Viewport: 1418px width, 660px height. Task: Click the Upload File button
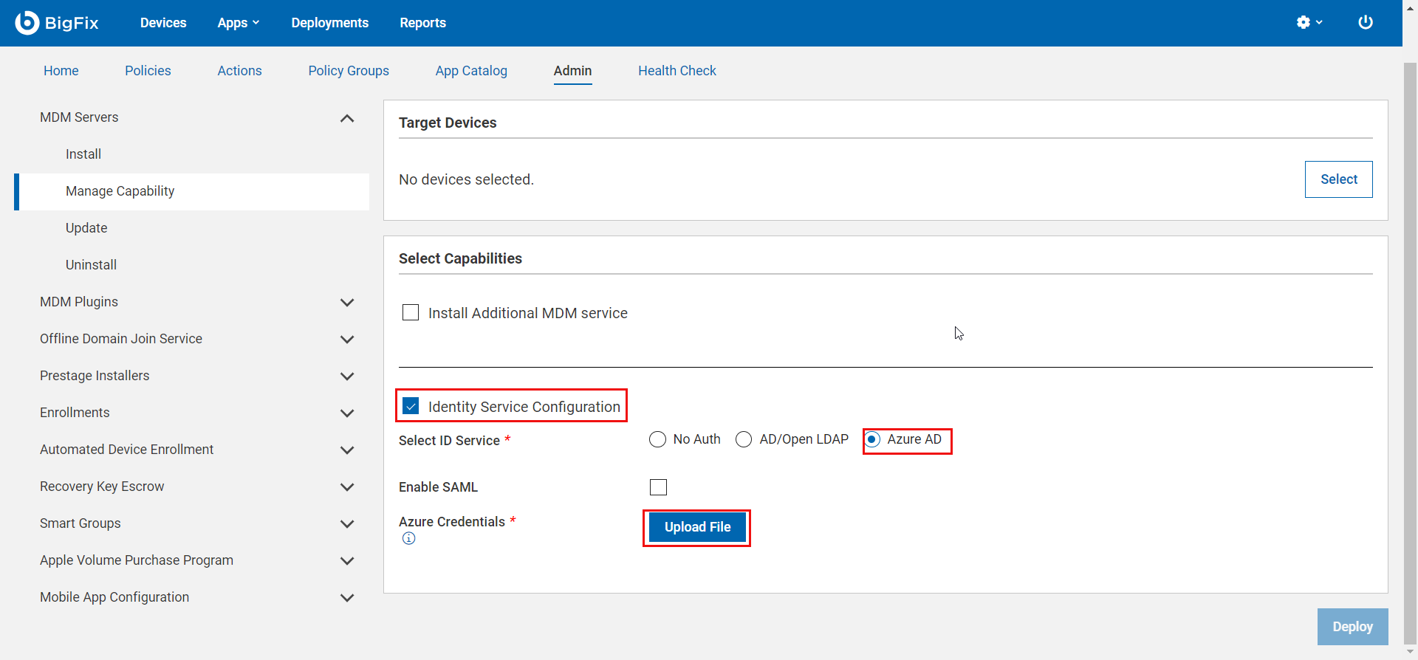697,527
